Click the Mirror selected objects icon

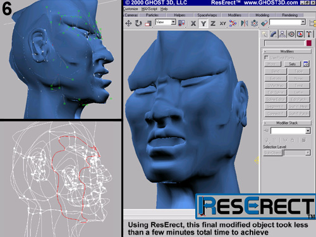point(245,23)
